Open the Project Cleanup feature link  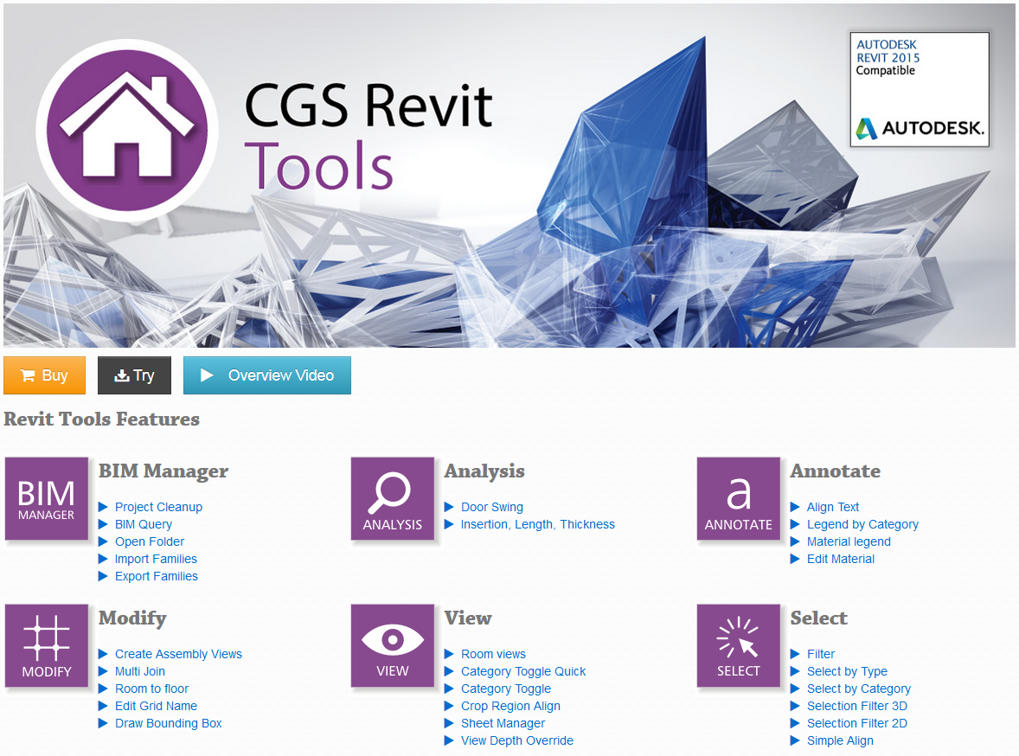[x=158, y=507]
